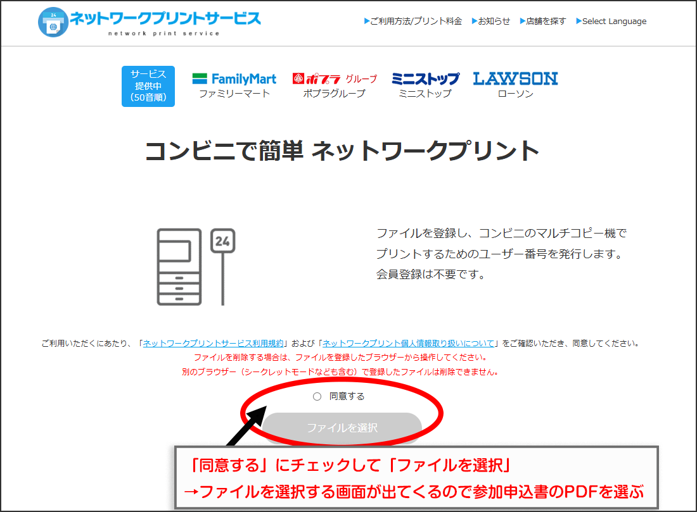This screenshot has height=512, width=697.
Task: Click the multi-copy machine illustration
Action: [179, 266]
